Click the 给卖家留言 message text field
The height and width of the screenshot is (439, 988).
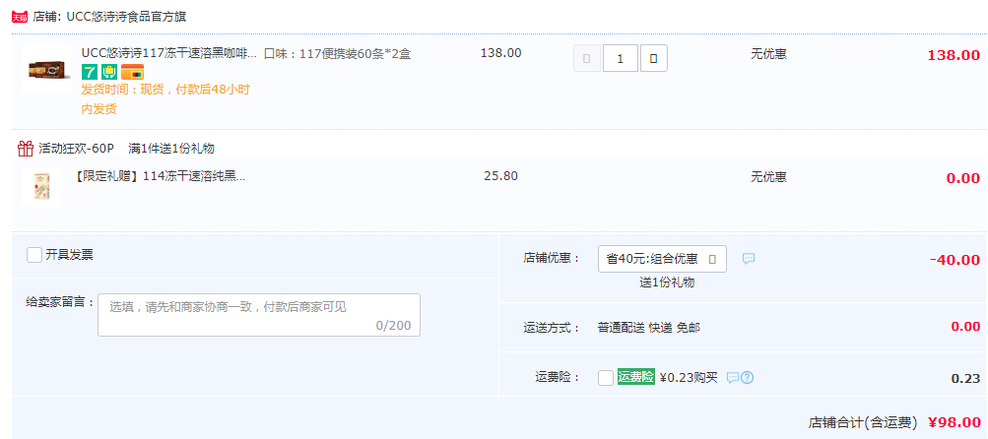pos(259,315)
